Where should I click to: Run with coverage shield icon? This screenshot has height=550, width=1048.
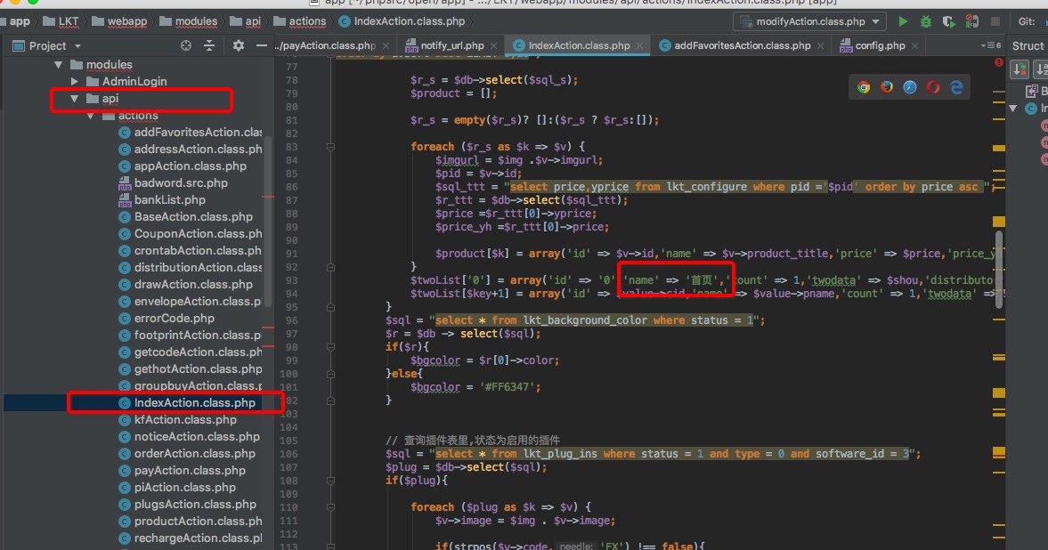click(948, 21)
